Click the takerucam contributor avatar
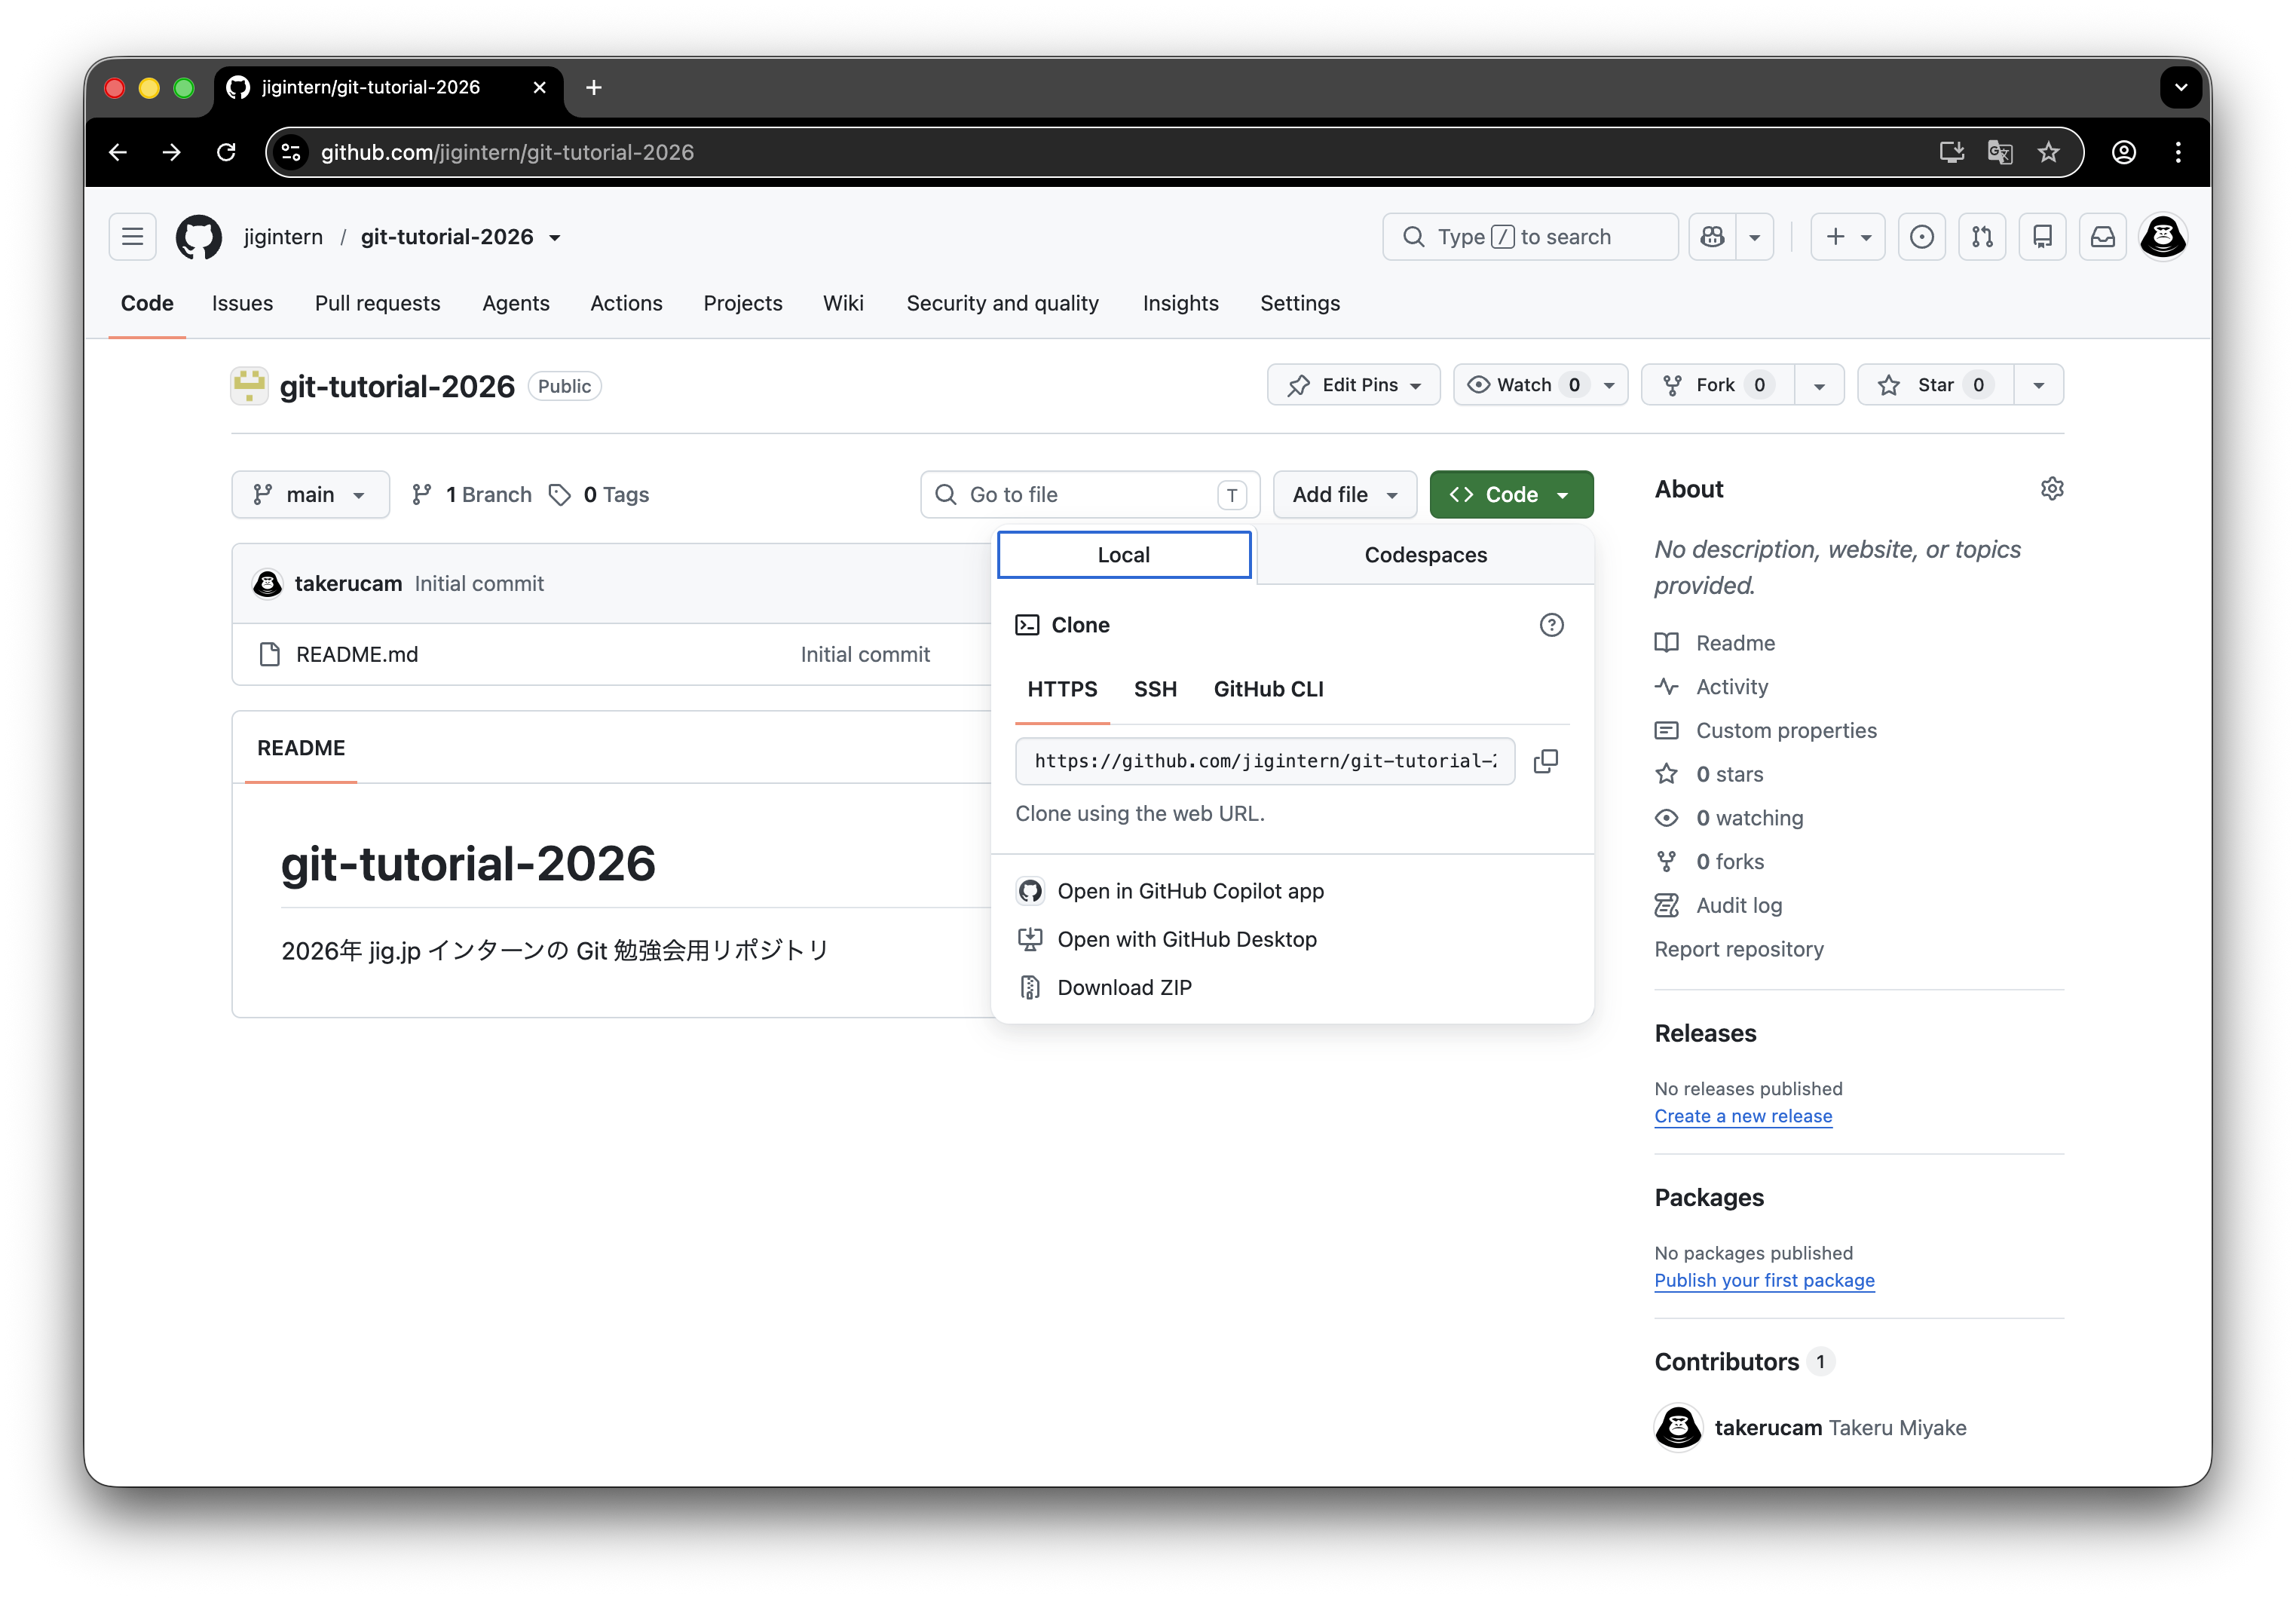Screen dimensions: 2296x1598 (x=1679, y=1427)
